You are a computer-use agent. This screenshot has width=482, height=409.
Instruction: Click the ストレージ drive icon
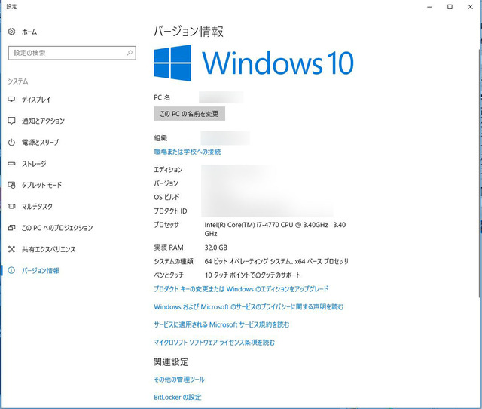pyautogui.click(x=11, y=164)
